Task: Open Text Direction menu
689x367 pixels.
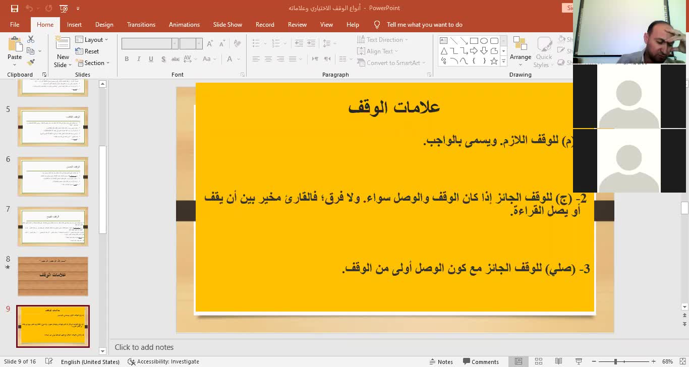Action: coord(382,39)
